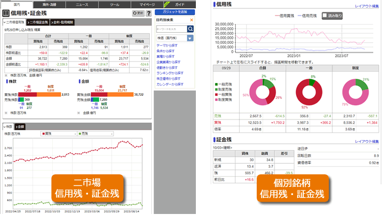Click 信用残 レイアウト編集 link
The image size is (382, 215).
coord(367,6)
